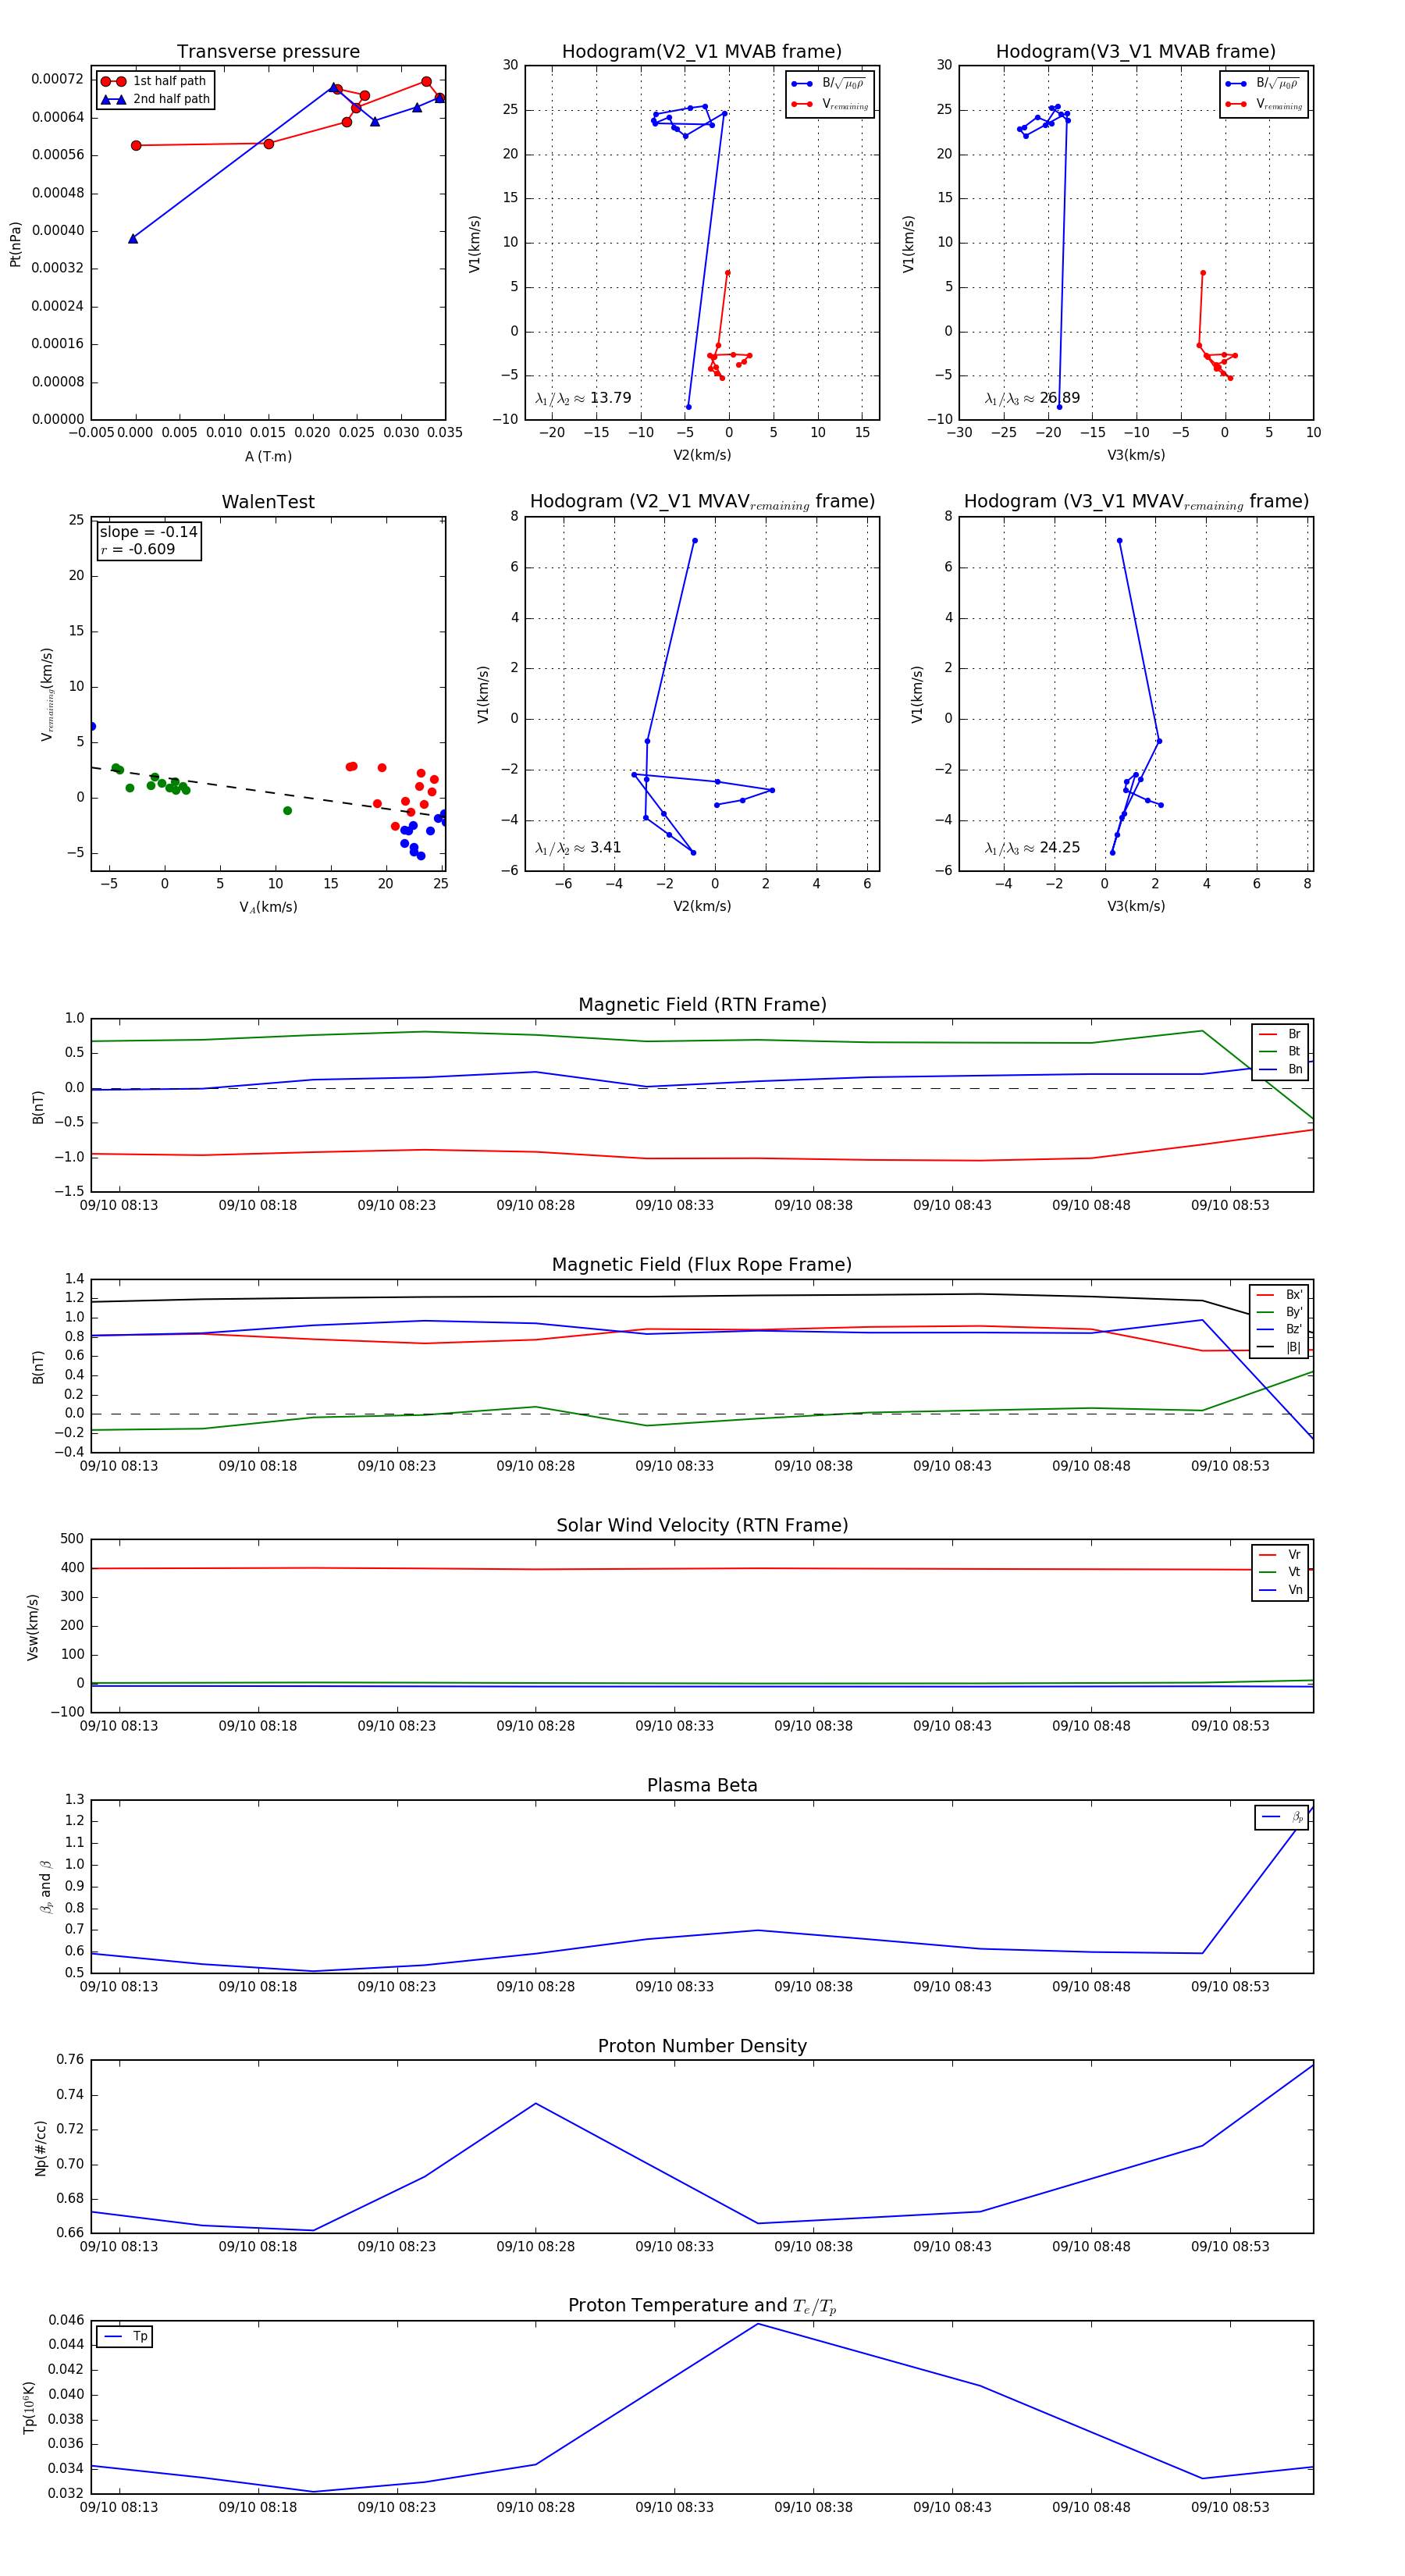Click the Bz' legend entry
The width and height of the screenshot is (1405, 2576).
(x=1279, y=1330)
